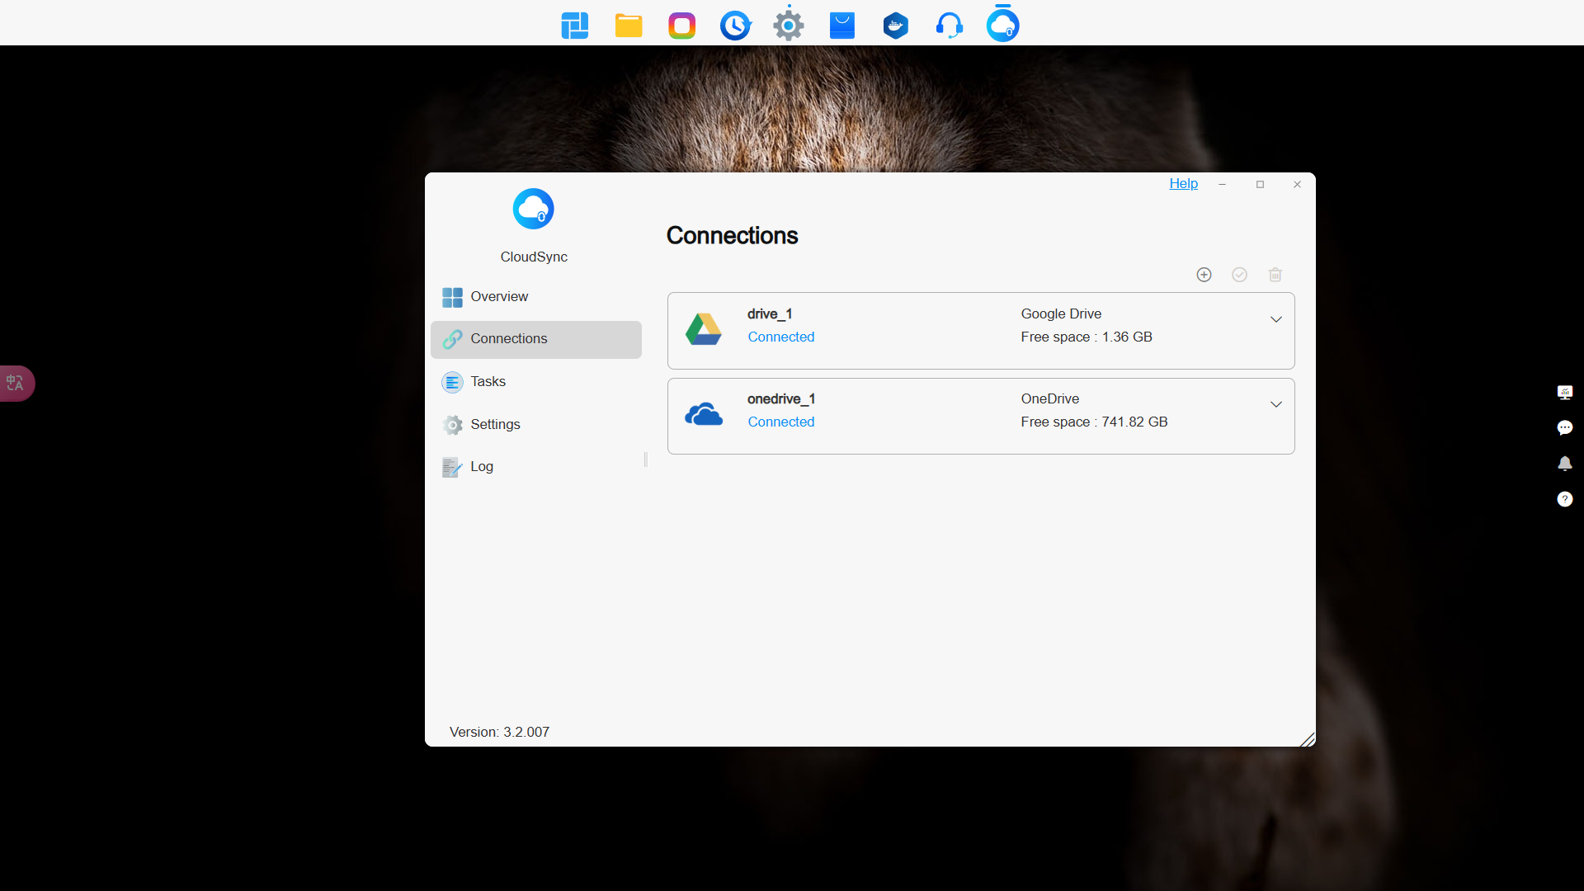Open the Help link
1584x891 pixels.
pyautogui.click(x=1183, y=184)
